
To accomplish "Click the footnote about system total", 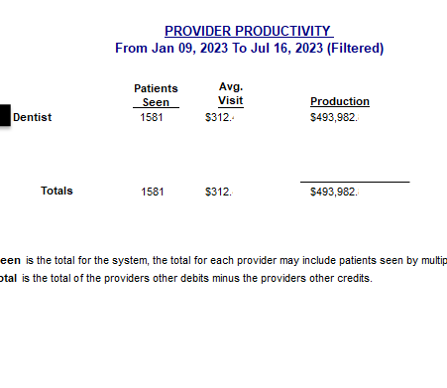I will 223,261.
